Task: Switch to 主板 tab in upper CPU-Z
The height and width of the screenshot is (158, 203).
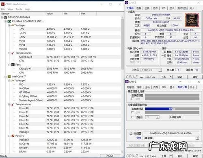Action: [x=147, y=8]
